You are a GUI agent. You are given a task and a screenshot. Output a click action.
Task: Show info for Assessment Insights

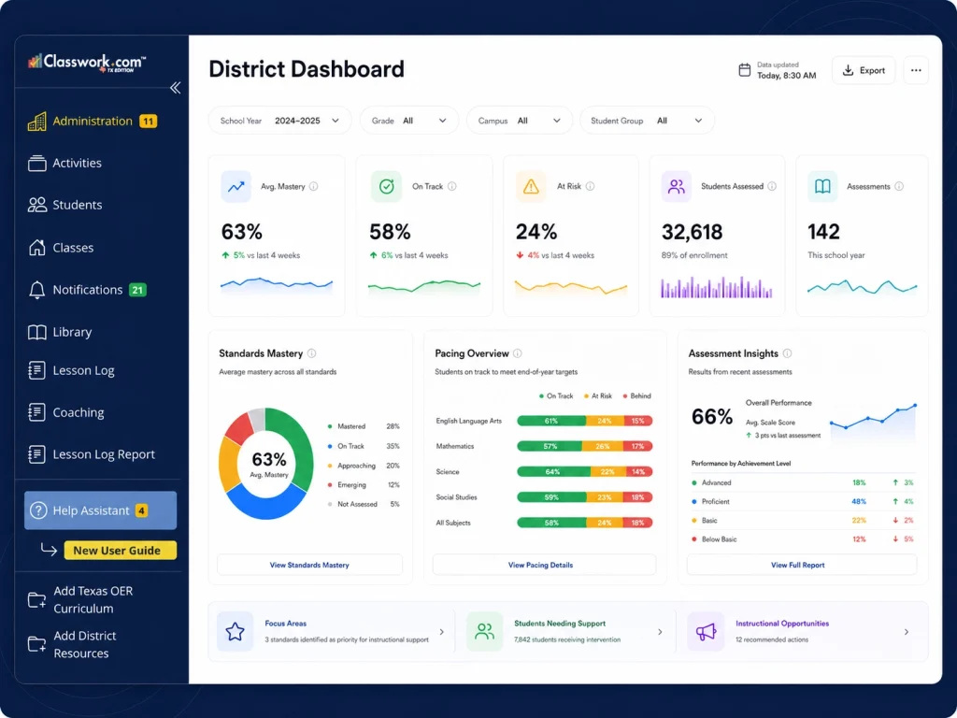coord(787,352)
